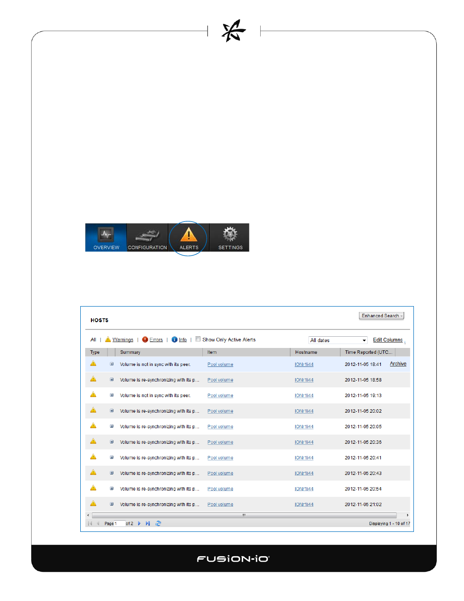This screenshot has width=464, height=601.
Task: Expand the alert row reported at 19:13
Action: [111, 395]
